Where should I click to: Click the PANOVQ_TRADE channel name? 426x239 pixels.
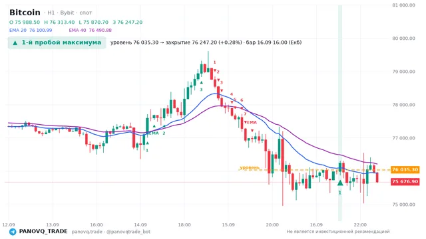(x=43, y=232)
